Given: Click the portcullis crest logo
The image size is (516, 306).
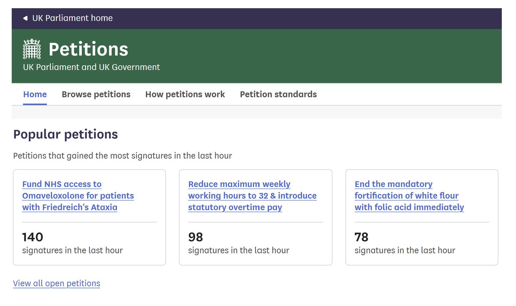Looking at the screenshot, I should coord(32,49).
